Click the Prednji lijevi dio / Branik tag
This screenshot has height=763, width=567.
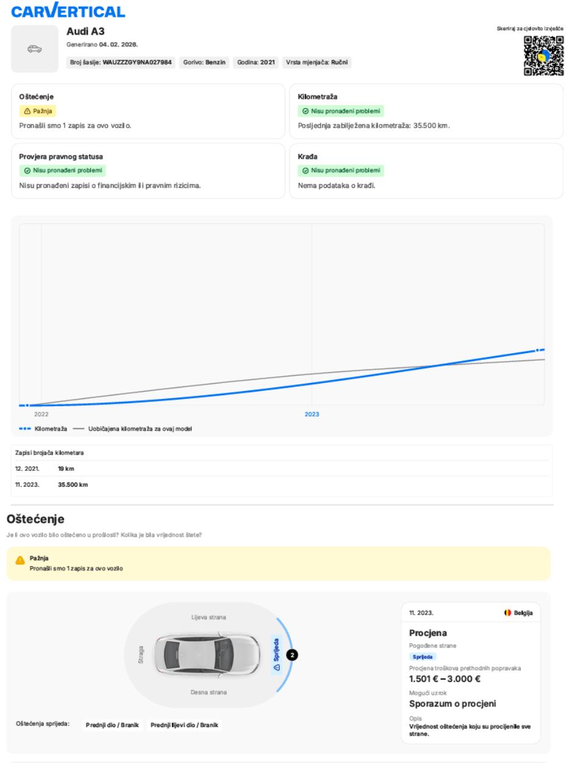[185, 725]
